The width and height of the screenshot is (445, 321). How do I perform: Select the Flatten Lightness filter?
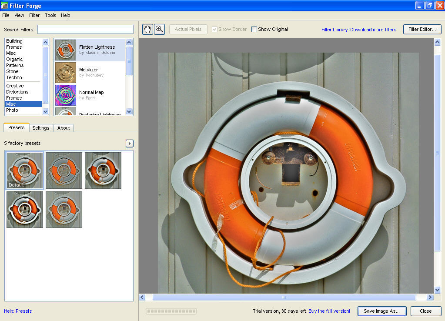90,50
